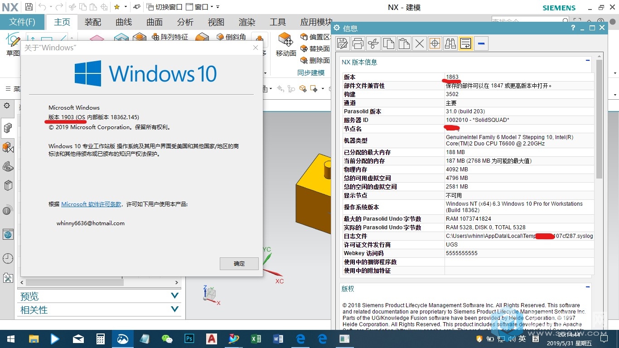Viewport: 619px width, 348px height.
Task: Open WeChat from taskbar
Action: (167, 339)
